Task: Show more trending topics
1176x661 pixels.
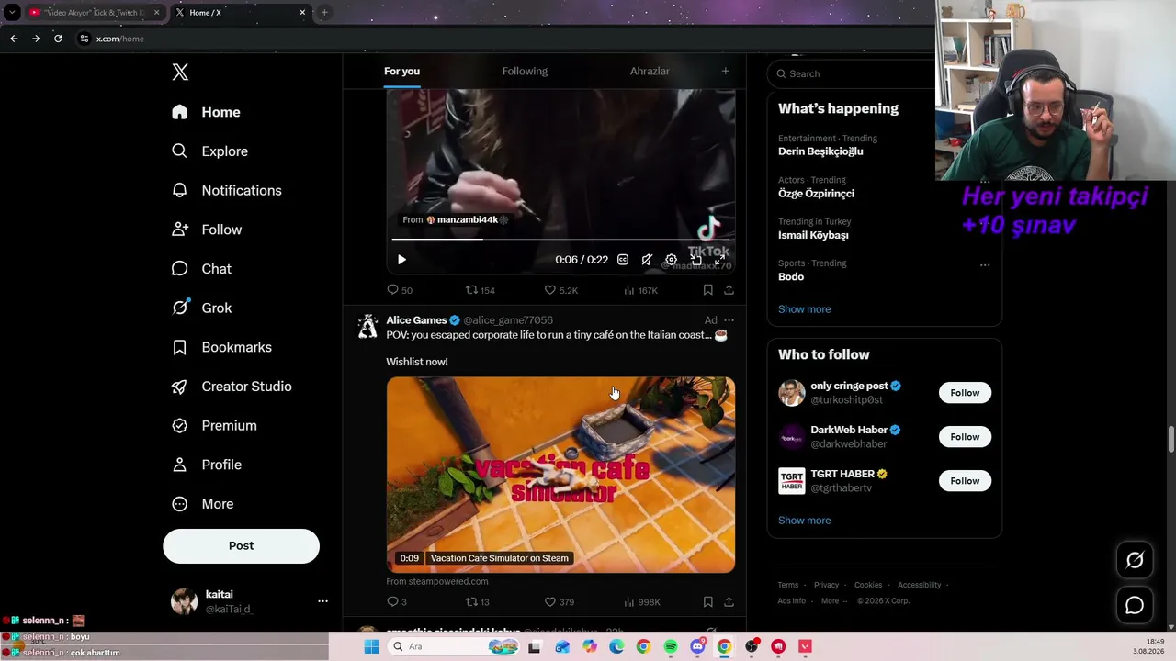Action: coord(804,309)
